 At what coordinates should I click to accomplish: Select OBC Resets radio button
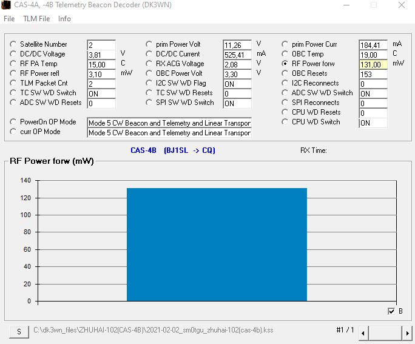[285, 73]
